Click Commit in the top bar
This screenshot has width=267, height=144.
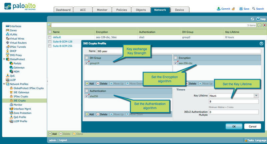(223, 9)
